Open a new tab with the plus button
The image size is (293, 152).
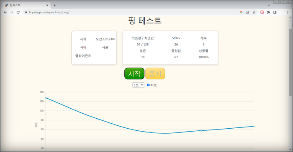55,5
